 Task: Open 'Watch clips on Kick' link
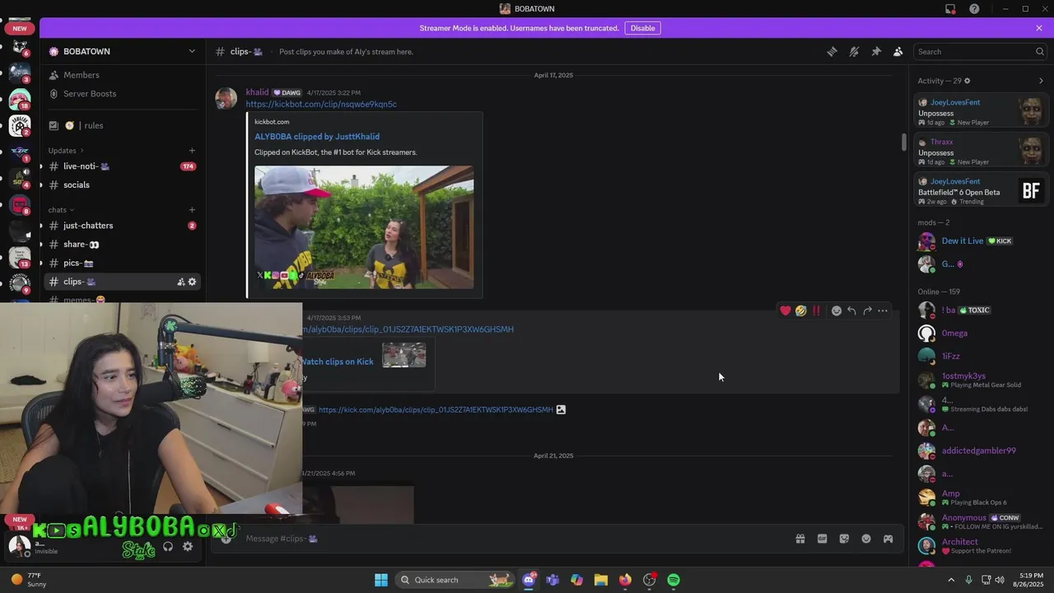coord(338,362)
